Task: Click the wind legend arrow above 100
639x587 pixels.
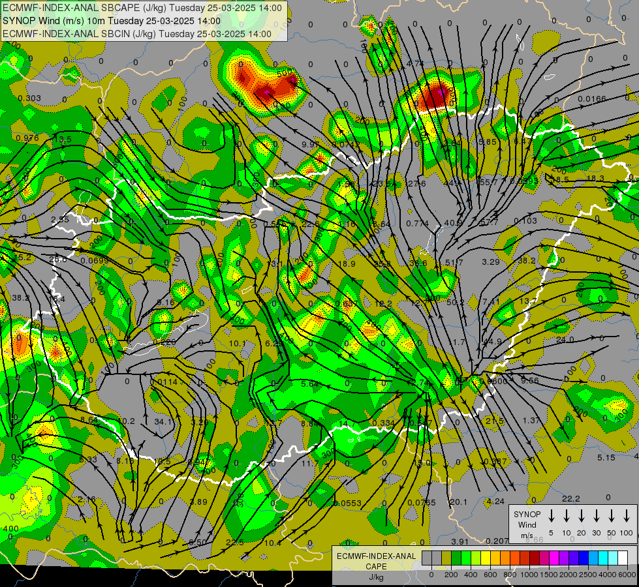Action: pyautogui.click(x=627, y=516)
